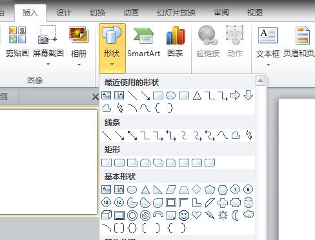The image size is (315, 240).
Task: Select the right triangle in 基本形状
Action: pyautogui.click(x=158, y=190)
